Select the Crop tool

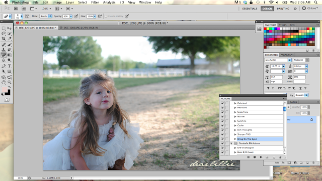[4, 39]
